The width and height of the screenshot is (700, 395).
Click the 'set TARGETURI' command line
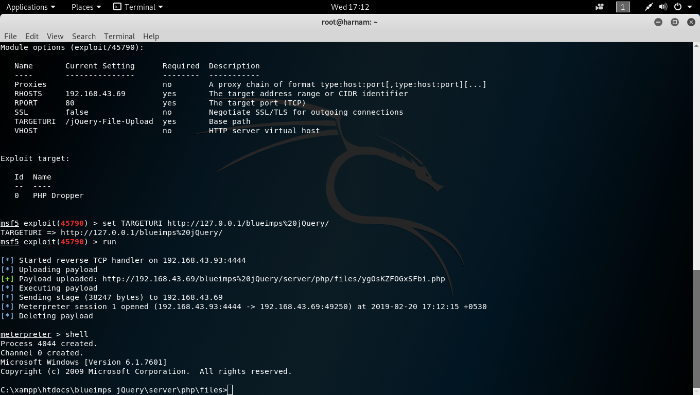coord(165,223)
